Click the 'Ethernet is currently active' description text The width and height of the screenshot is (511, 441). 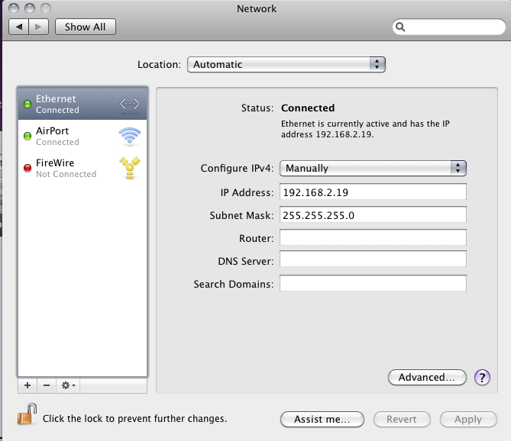click(x=365, y=129)
